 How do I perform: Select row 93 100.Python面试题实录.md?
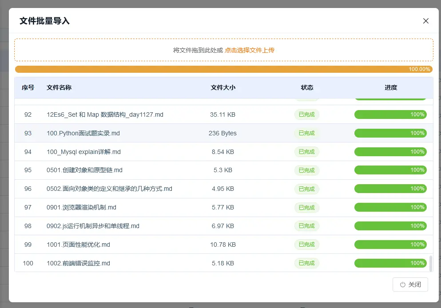pos(83,133)
